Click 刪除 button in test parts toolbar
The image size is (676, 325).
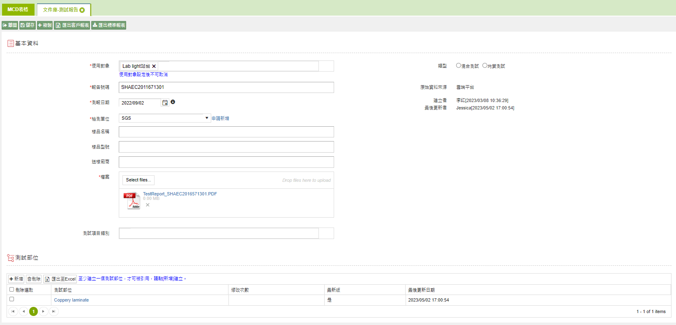[34, 279]
